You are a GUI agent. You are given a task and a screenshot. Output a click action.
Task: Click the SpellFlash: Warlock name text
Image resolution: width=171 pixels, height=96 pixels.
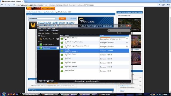(x=71, y=66)
